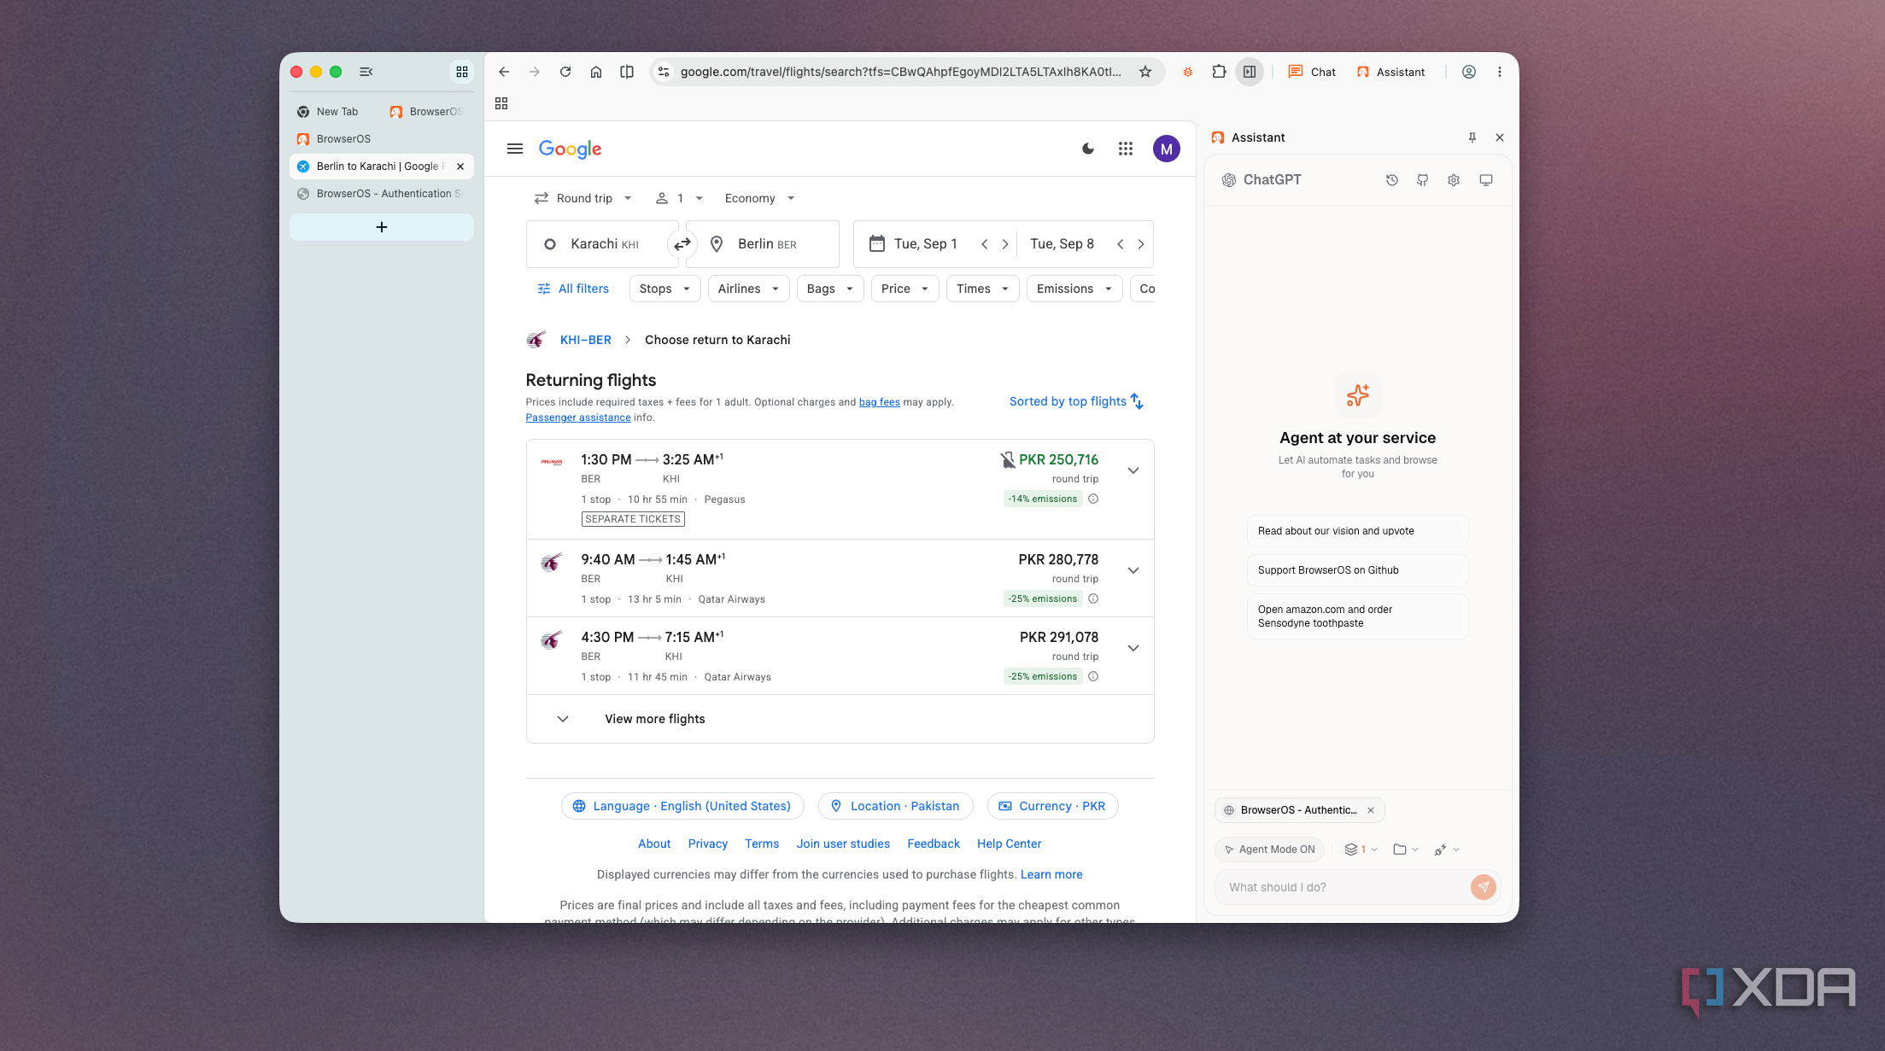Open the Airlines filter dropdown
This screenshot has width=1885, height=1051.
click(748, 289)
